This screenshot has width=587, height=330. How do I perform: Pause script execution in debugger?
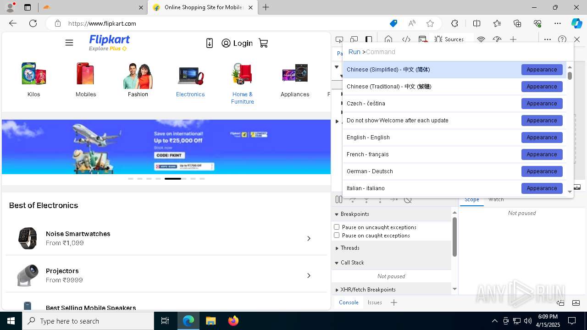[339, 199]
